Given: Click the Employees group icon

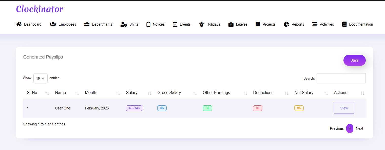Looking at the screenshot, I should click(x=53, y=24).
